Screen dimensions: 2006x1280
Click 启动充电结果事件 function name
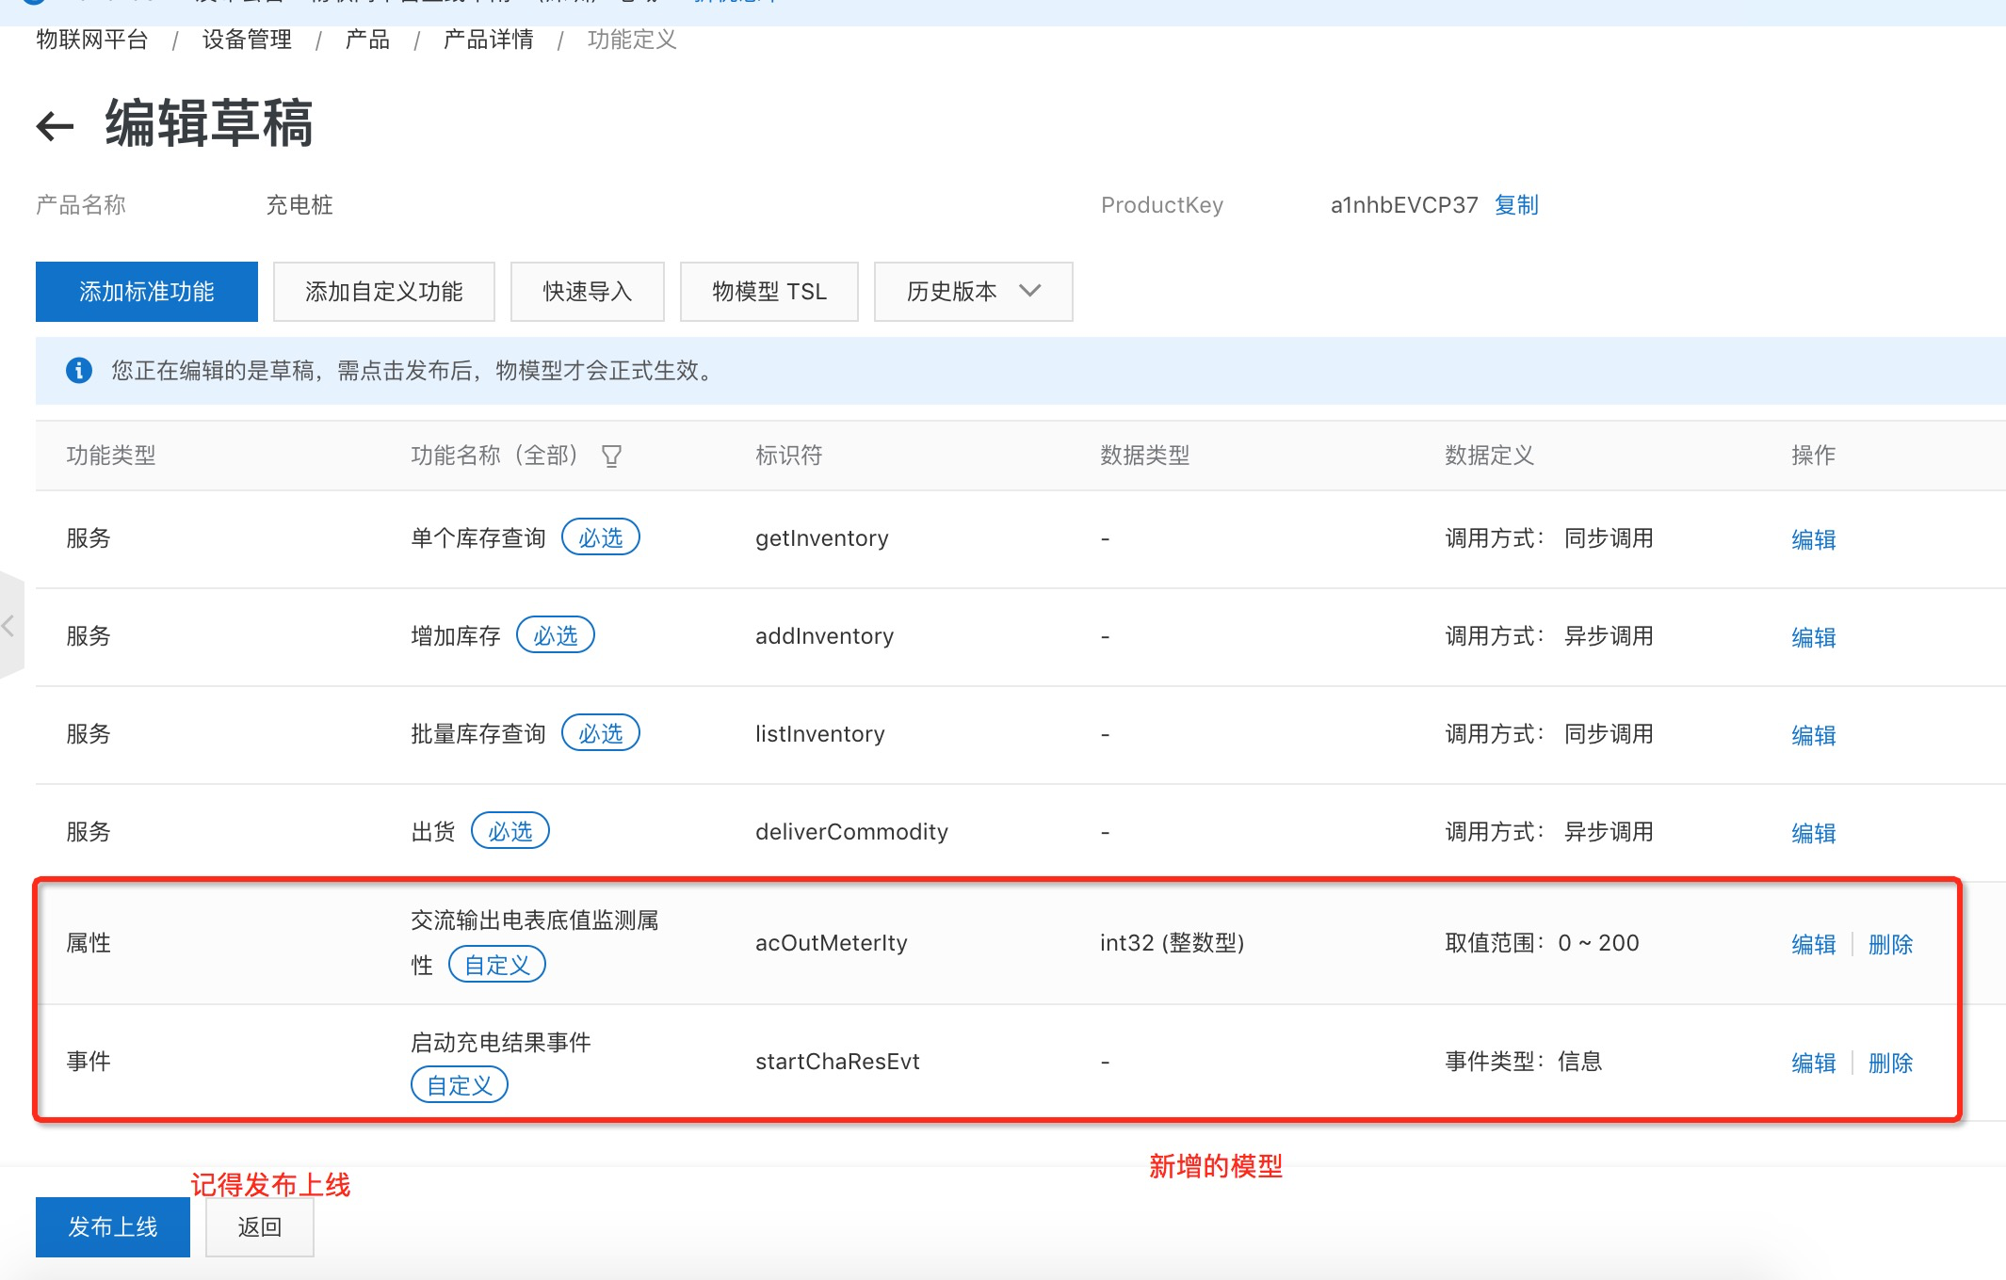tap(501, 1043)
